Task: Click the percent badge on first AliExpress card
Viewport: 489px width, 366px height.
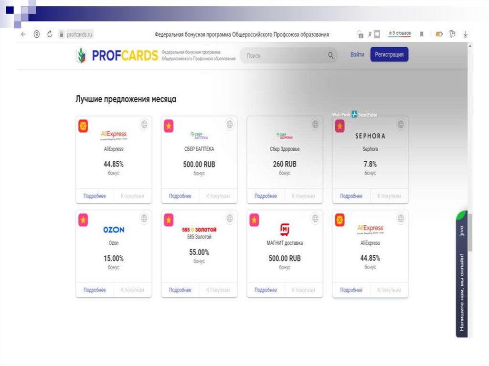Action: (x=83, y=126)
